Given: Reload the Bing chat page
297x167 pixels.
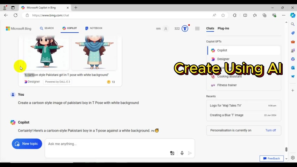Looking at the screenshot, I should coord(16,15).
